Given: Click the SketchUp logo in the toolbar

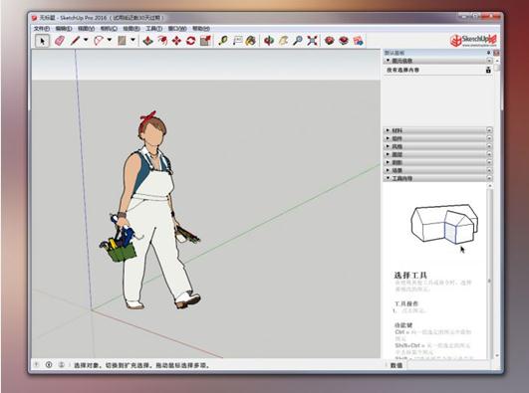Looking at the screenshot, I should pyautogui.click(x=473, y=41).
